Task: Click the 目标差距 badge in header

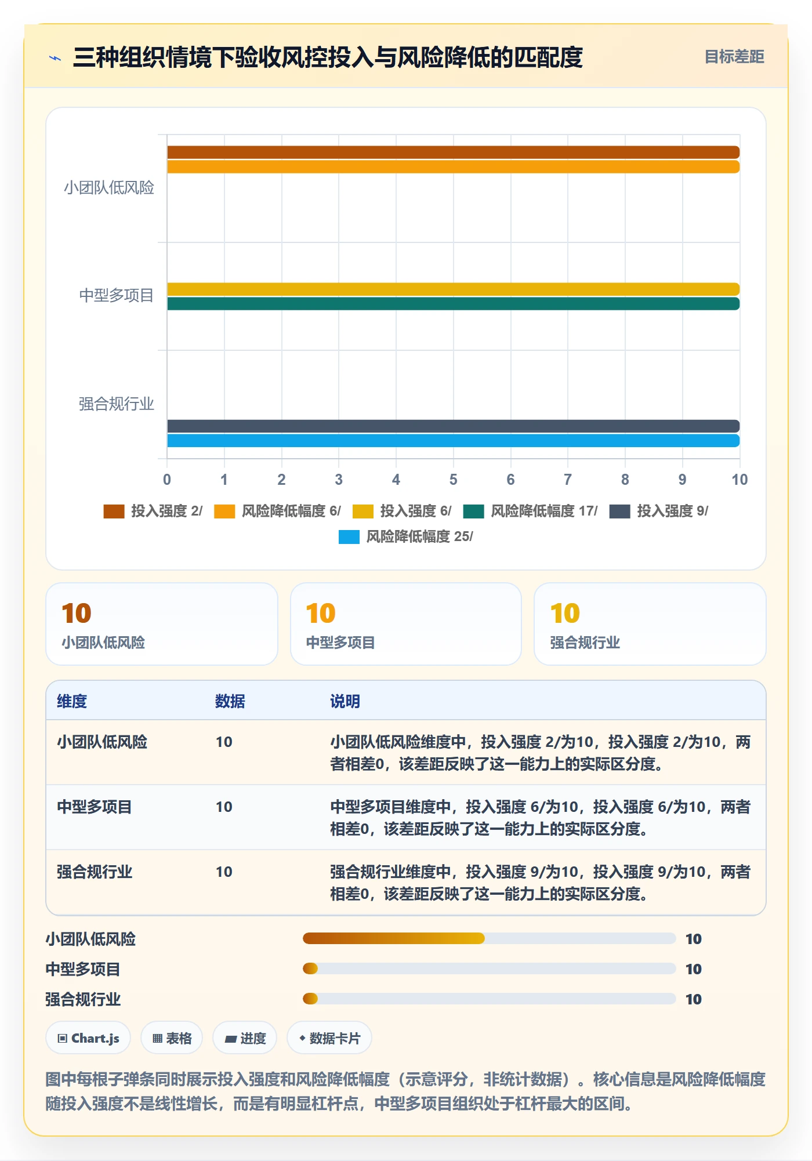Action: pyautogui.click(x=734, y=57)
